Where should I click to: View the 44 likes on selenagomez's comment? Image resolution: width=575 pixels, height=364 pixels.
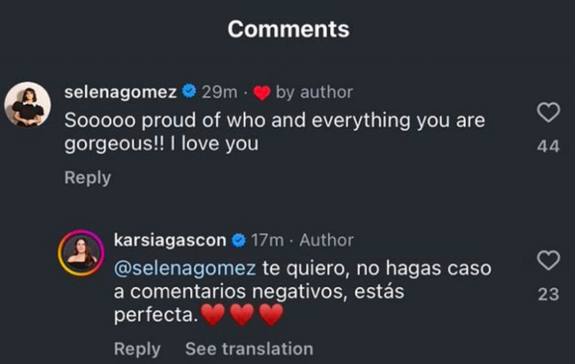(548, 147)
